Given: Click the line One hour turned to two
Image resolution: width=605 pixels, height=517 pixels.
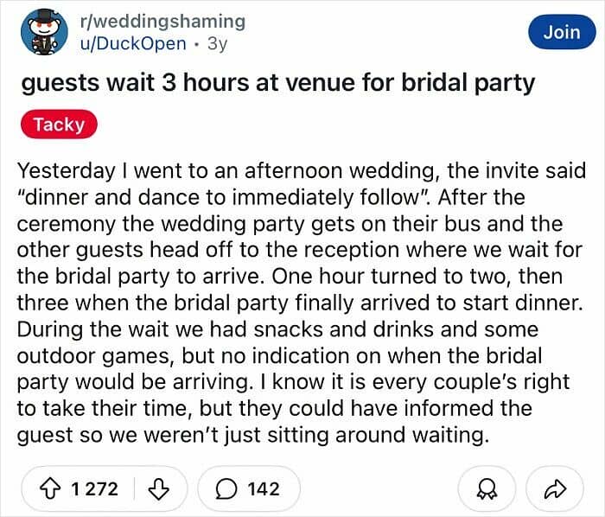Looking at the screenshot, I should click(x=389, y=277).
